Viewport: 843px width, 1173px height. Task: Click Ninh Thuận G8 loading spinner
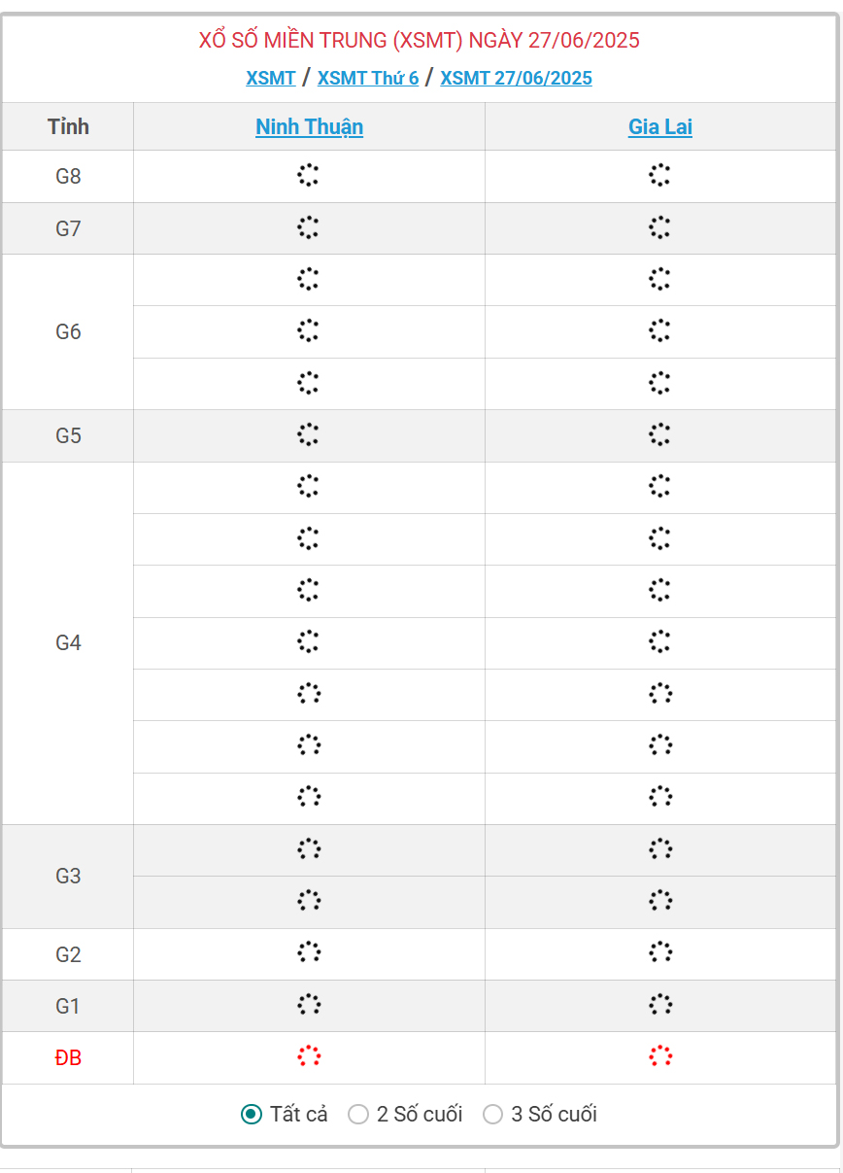[309, 176]
